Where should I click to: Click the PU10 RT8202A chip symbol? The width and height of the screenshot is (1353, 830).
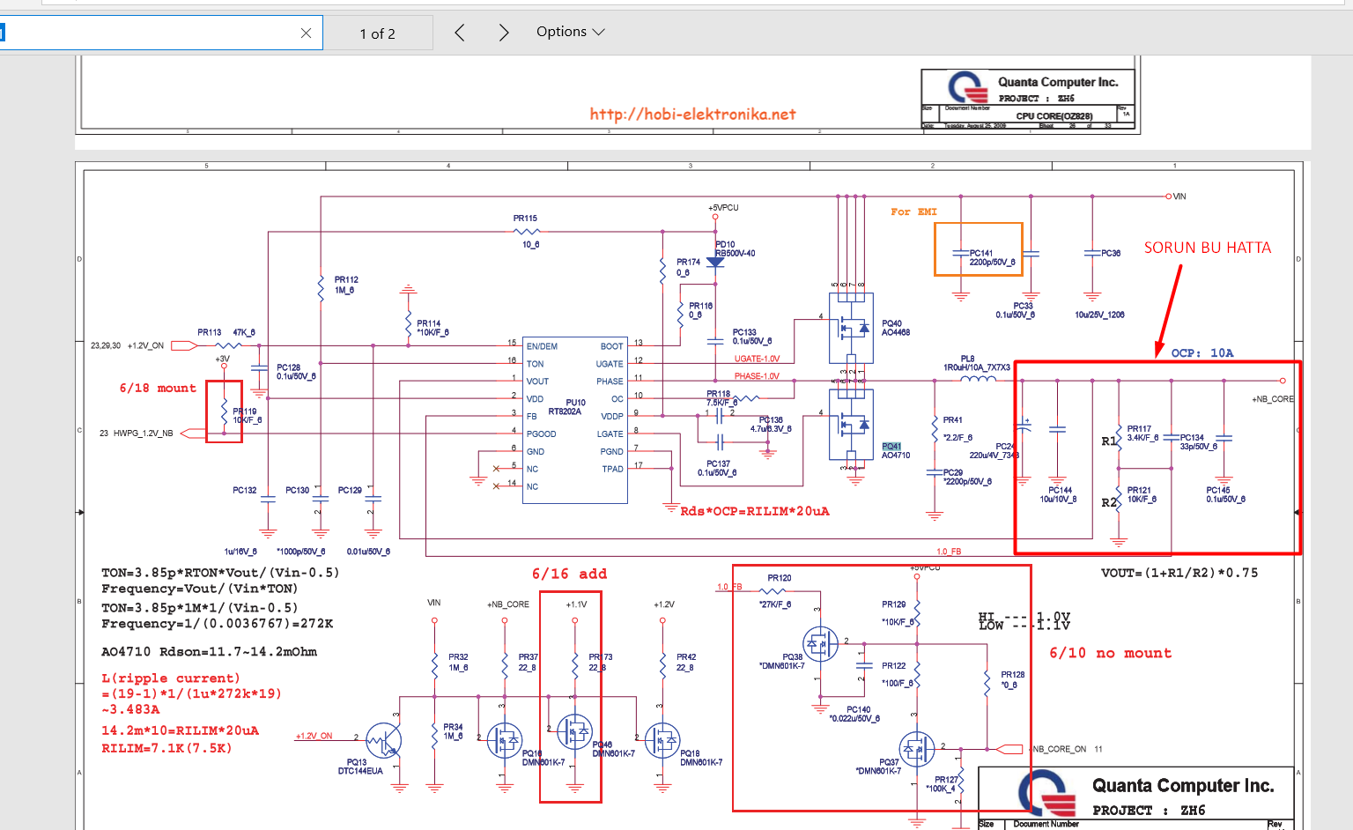(x=574, y=419)
